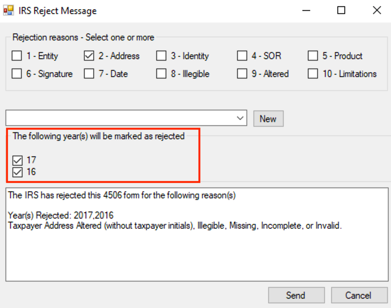Click the 'Year(s) Rejected: 2017,2016' line
The height and width of the screenshot is (308, 391).
(x=61, y=215)
